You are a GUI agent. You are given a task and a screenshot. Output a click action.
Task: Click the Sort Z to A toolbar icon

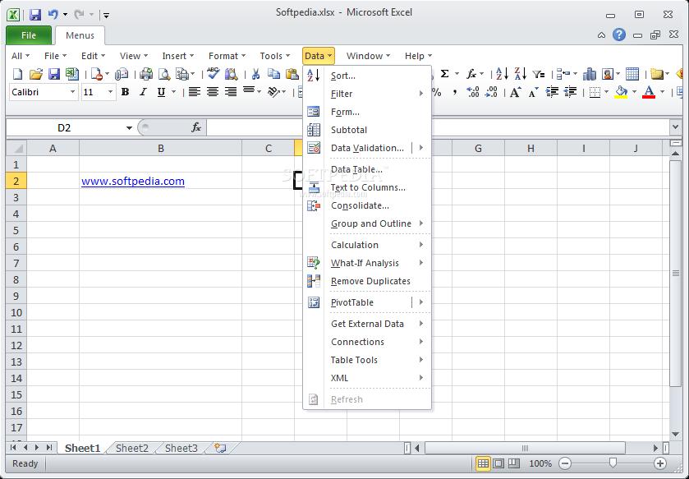tap(521, 74)
